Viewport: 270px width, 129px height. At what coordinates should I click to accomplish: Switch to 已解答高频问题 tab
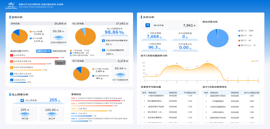(43, 51)
